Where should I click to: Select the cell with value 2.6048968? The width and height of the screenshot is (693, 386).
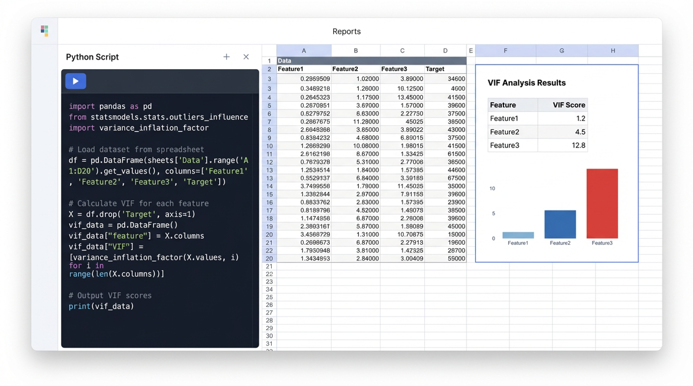tap(304, 129)
